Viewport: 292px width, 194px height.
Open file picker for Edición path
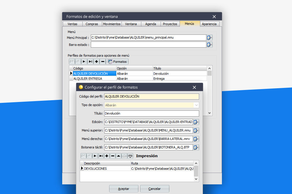196,122
